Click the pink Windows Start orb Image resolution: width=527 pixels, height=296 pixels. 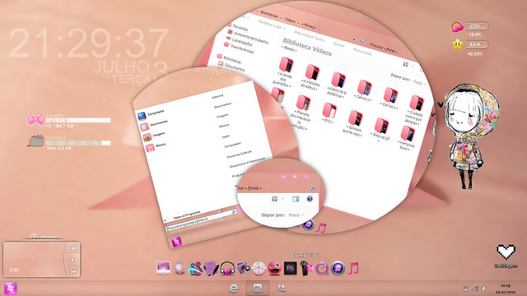[11, 289]
